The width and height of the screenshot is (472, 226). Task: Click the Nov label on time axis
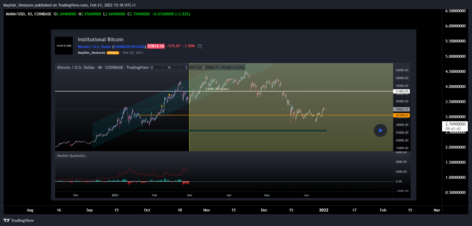(206, 210)
